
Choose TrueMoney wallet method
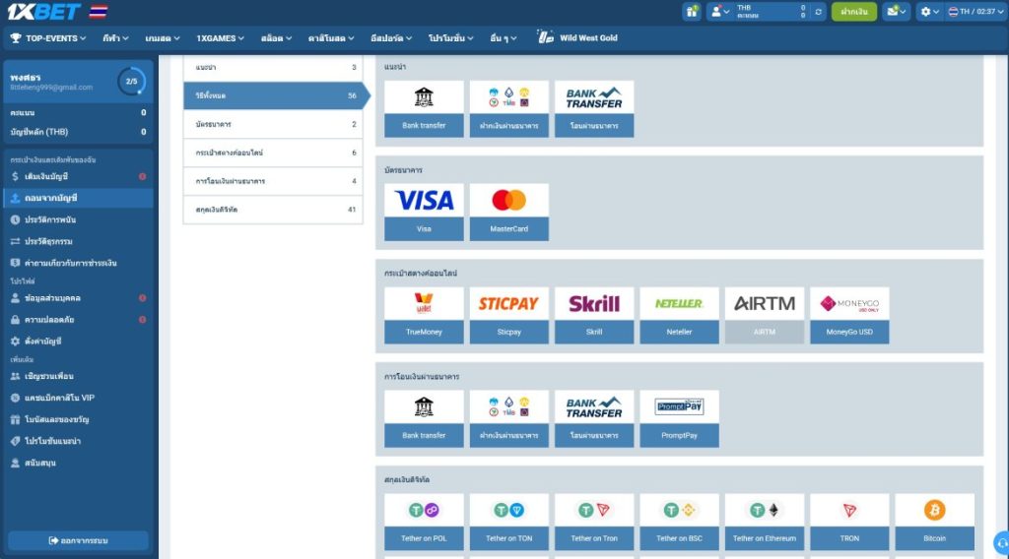click(424, 316)
